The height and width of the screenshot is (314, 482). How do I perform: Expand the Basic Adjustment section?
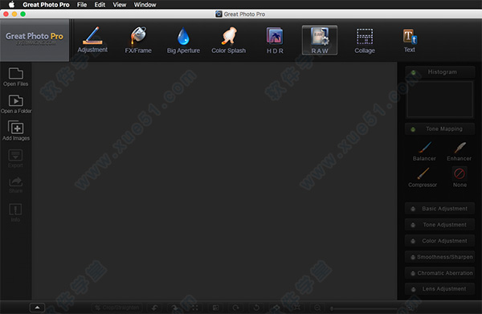click(439, 209)
